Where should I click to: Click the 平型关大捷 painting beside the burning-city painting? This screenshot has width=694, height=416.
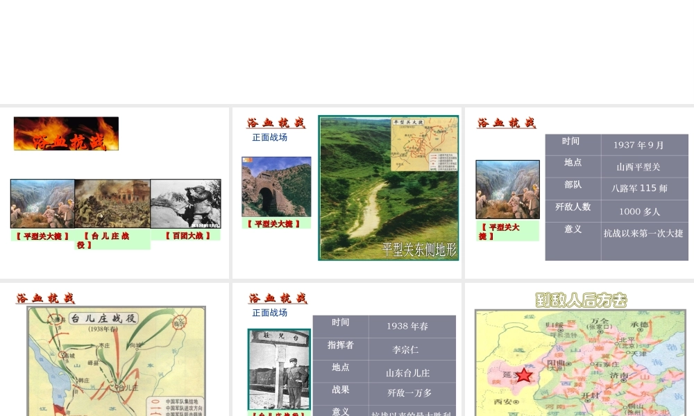(42, 203)
